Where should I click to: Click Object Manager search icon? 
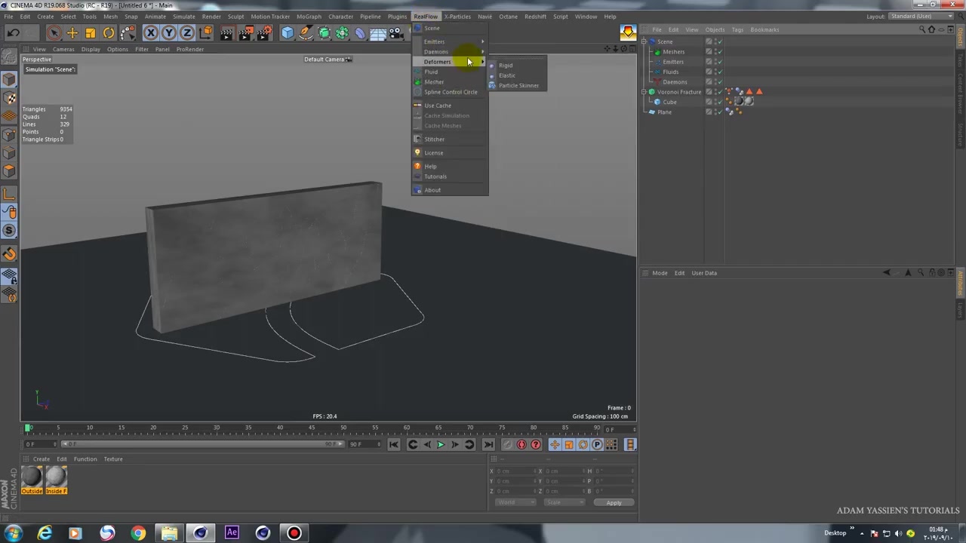point(921,29)
